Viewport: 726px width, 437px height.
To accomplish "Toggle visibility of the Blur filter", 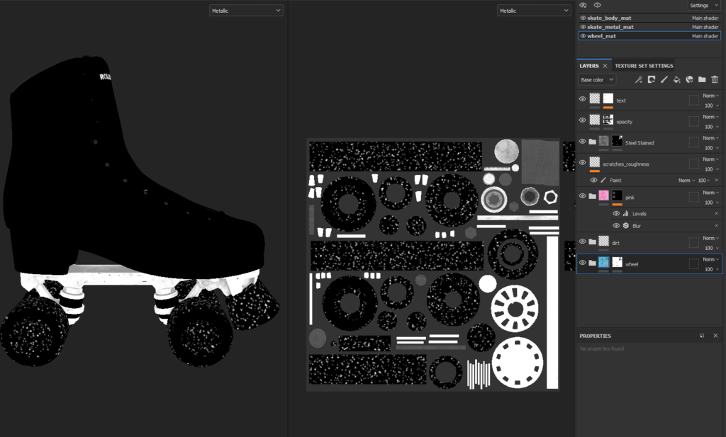I will click(x=616, y=226).
